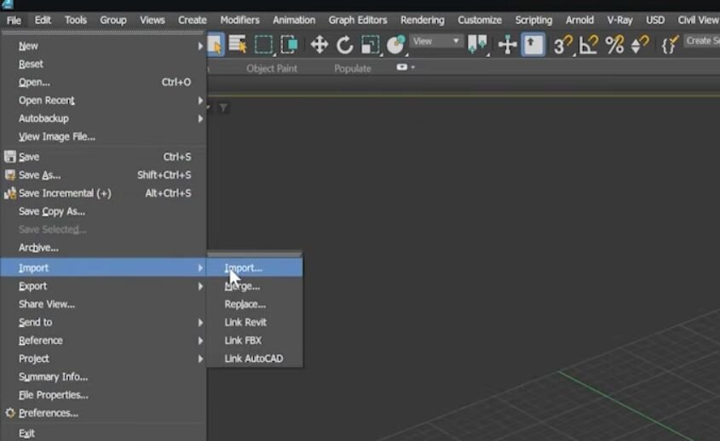
Task: Expand the Autobackup submenu
Action: [x=103, y=118]
